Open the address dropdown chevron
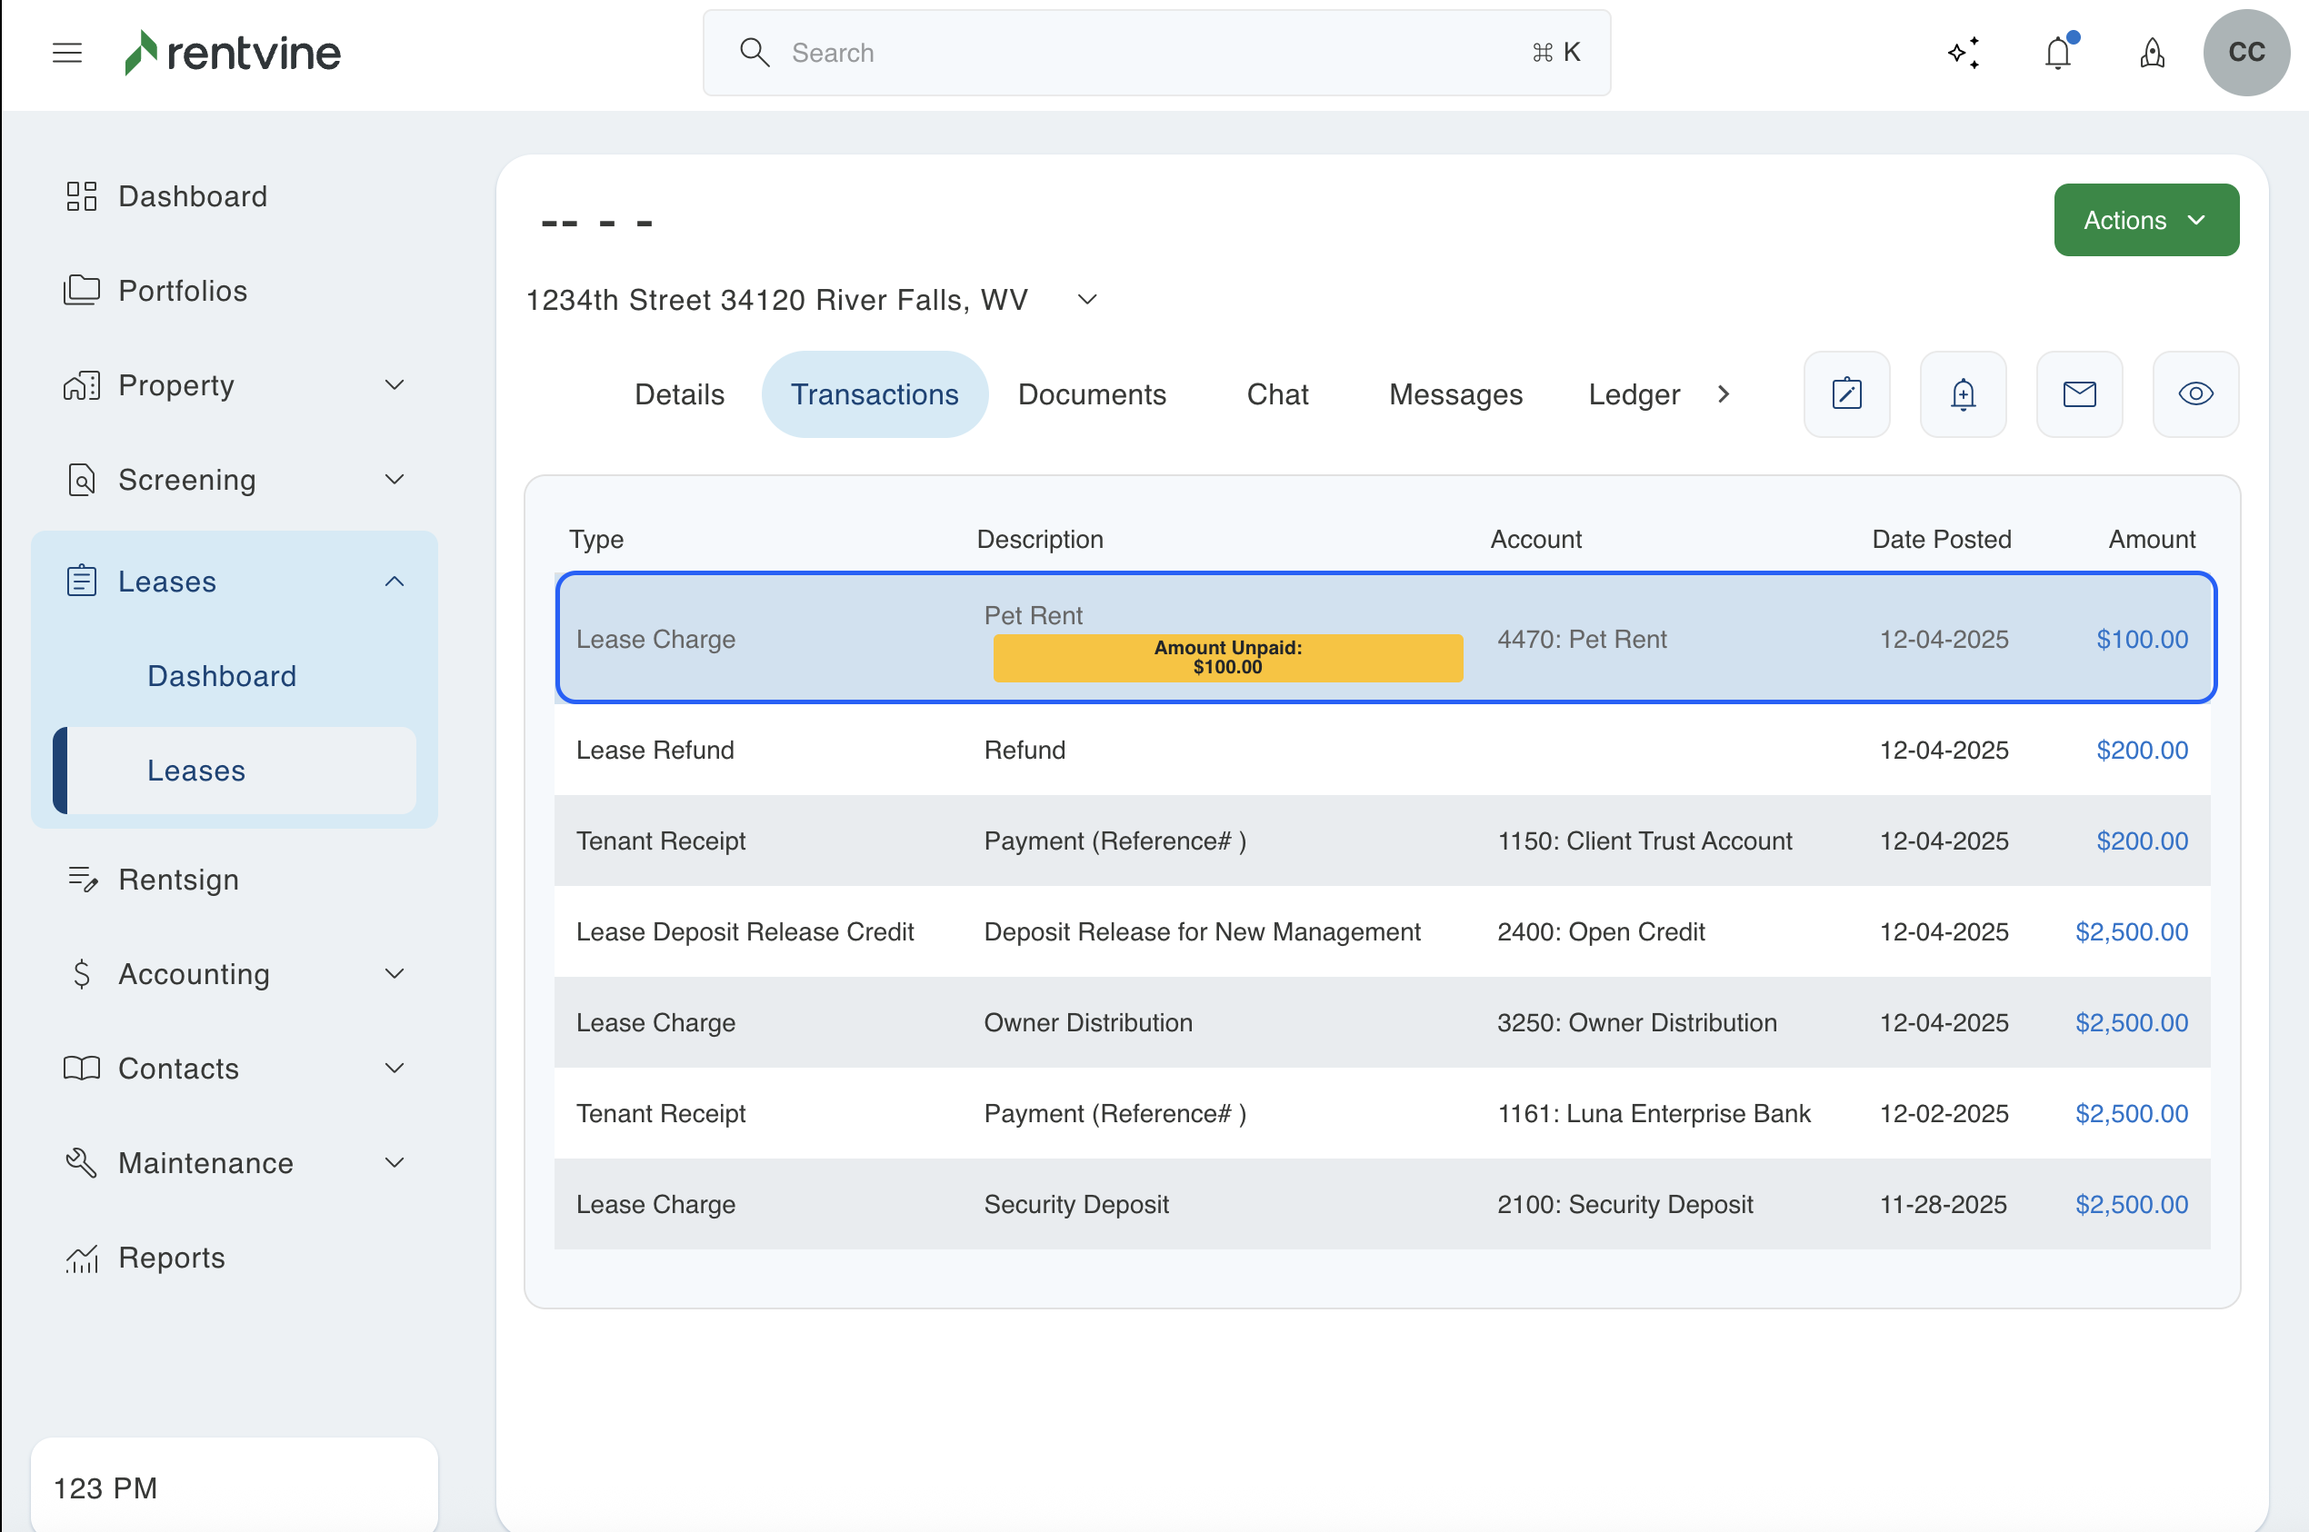 [1086, 300]
